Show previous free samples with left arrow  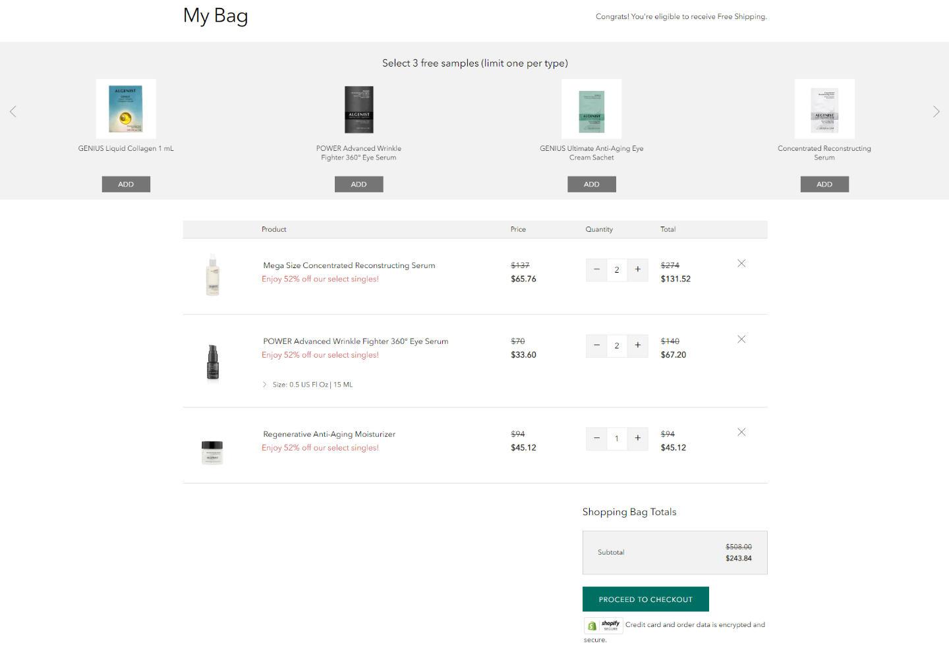tap(13, 111)
